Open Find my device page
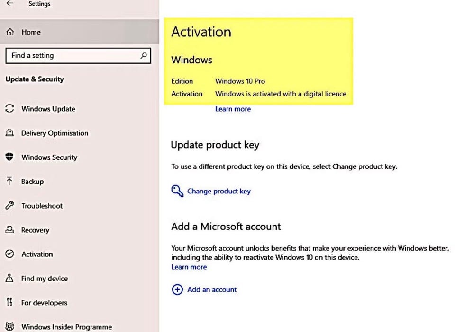The height and width of the screenshot is (332, 455). pos(45,279)
